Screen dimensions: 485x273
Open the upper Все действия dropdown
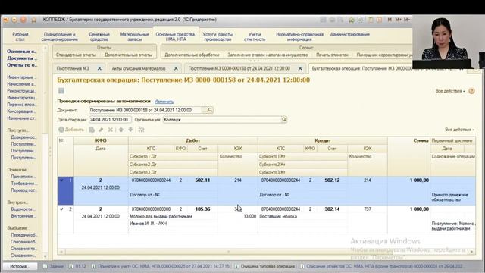450,91
